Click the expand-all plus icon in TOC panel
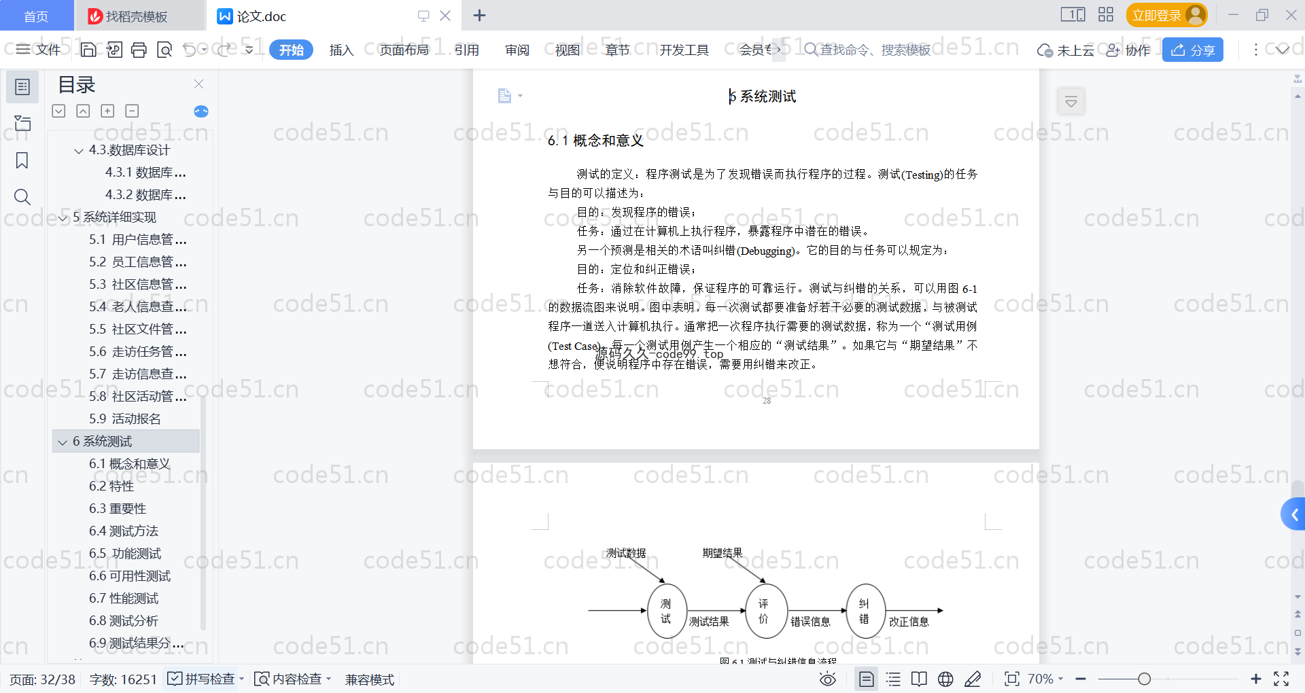1305x693 pixels. point(107,111)
